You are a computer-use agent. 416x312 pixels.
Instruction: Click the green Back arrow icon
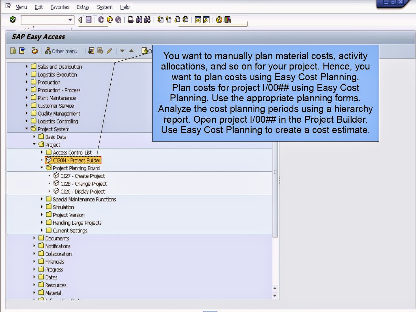[x=101, y=20]
